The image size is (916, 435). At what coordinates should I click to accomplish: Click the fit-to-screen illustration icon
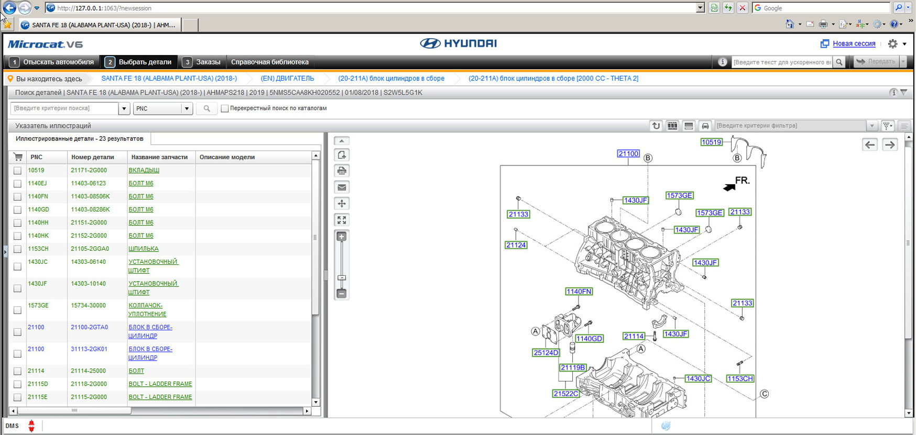[x=342, y=220]
